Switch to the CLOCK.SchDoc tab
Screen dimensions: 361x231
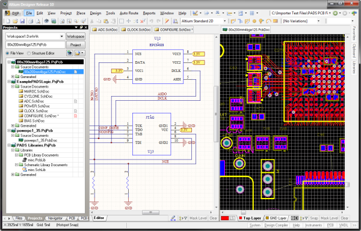click(x=136, y=29)
